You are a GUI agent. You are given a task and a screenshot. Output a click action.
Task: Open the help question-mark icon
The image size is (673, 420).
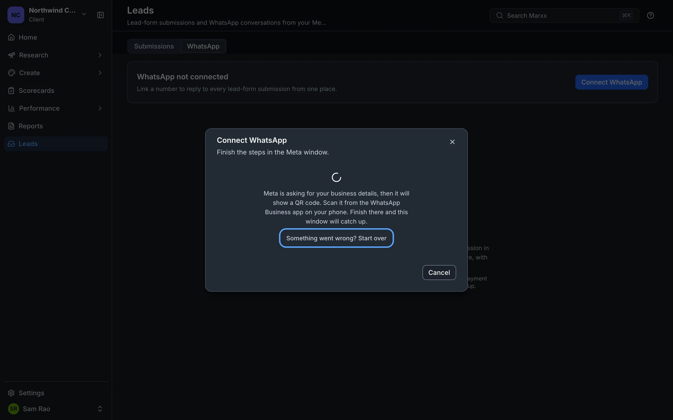650,15
